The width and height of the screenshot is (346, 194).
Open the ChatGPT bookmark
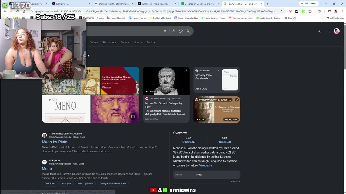point(290,18)
